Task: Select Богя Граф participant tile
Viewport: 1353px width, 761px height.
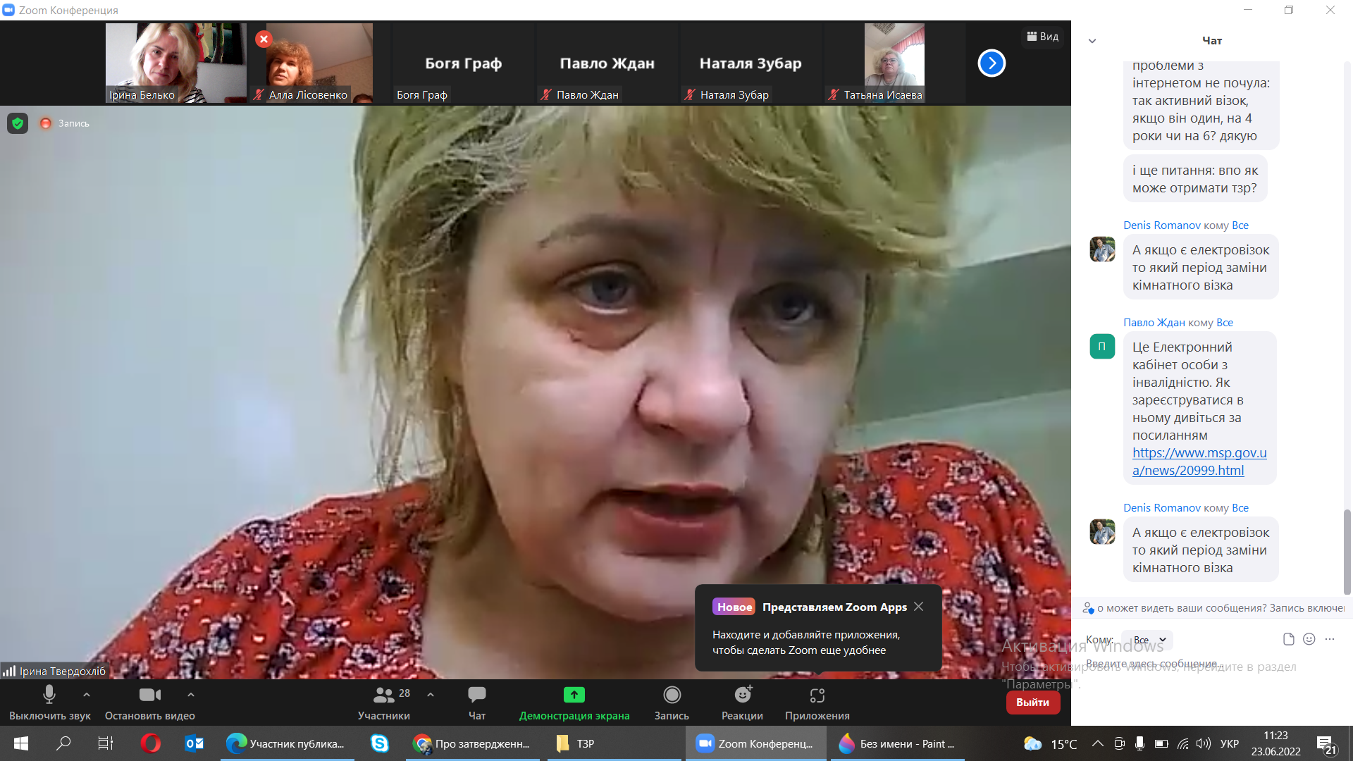Action: point(463,63)
